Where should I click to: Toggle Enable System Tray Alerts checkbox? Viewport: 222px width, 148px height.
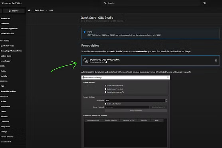(105, 89)
